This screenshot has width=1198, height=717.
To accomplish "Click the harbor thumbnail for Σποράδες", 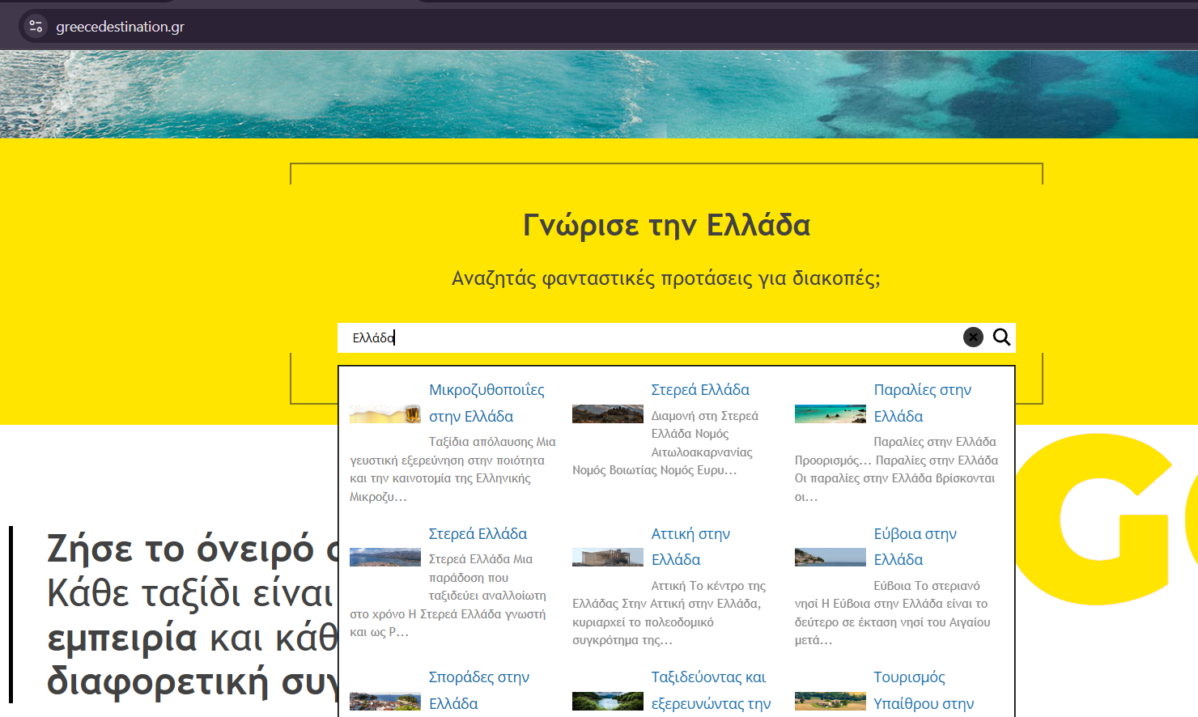I will click(385, 701).
